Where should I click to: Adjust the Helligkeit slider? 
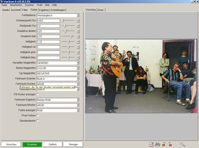click(x=69, y=42)
